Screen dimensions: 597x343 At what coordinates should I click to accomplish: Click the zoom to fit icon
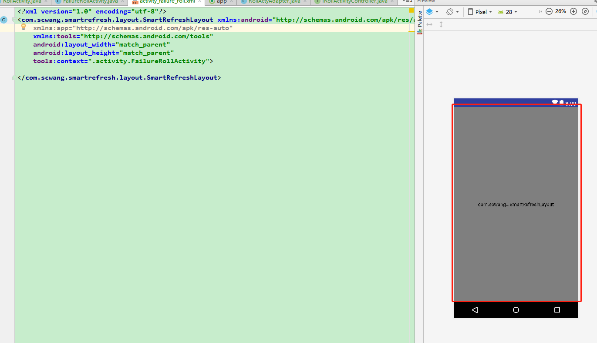(x=585, y=12)
